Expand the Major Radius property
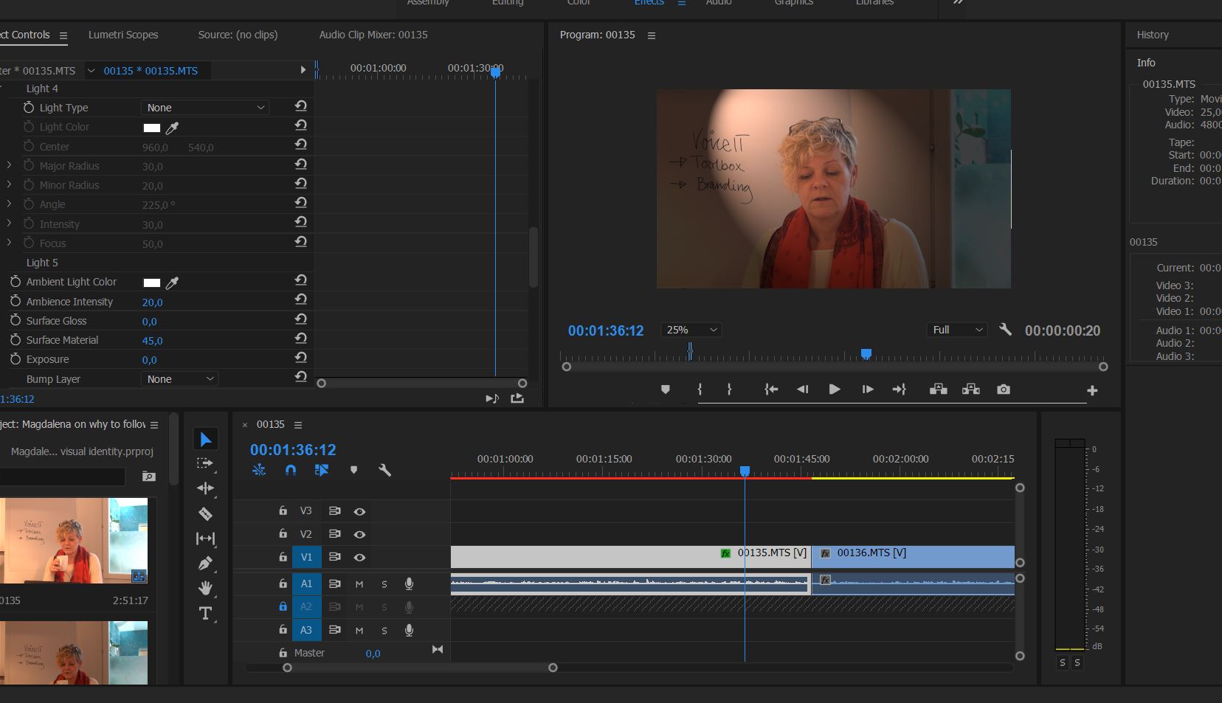The height and width of the screenshot is (703, 1222). coord(9,166)
